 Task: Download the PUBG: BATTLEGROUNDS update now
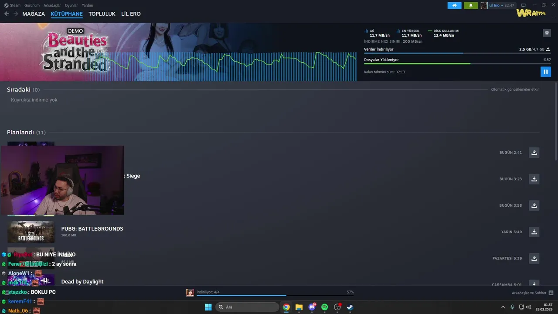coord(534,232)
